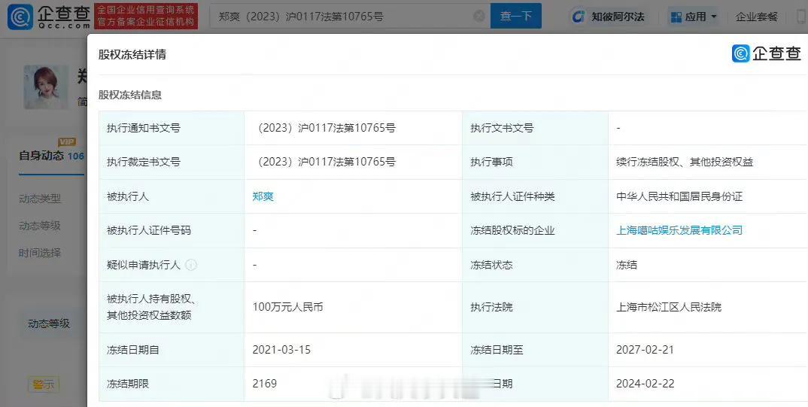
Task: Click the 被执行人证件种类 field label
Action: point(512,196)
